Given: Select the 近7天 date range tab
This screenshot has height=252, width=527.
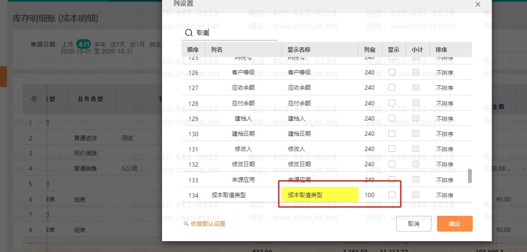Looking at the screenshot, I should point(118,44).
